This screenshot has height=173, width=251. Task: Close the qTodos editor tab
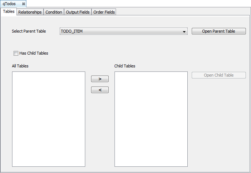pos(23,4)
